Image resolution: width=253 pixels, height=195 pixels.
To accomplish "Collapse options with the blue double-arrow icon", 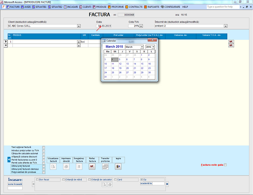I will click(x=9, y=160).
